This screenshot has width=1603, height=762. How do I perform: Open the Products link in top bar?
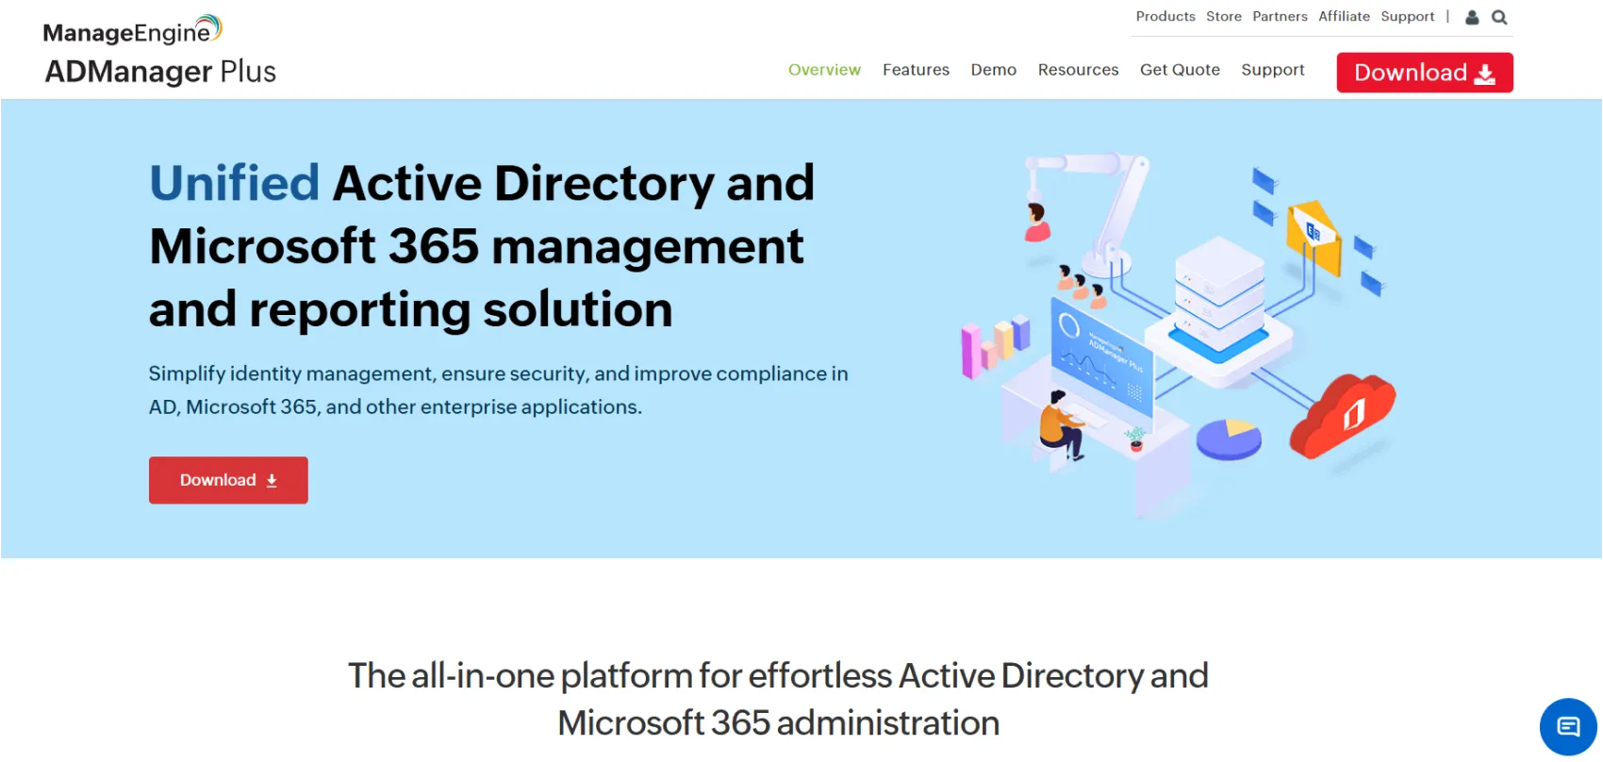tap(1165, 16)
